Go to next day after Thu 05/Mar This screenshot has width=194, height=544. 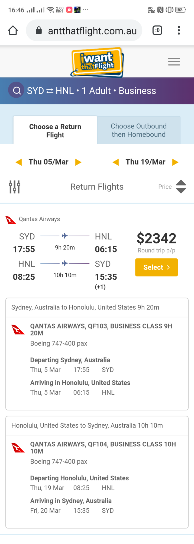pyautogui.click(x=78, y=162)
